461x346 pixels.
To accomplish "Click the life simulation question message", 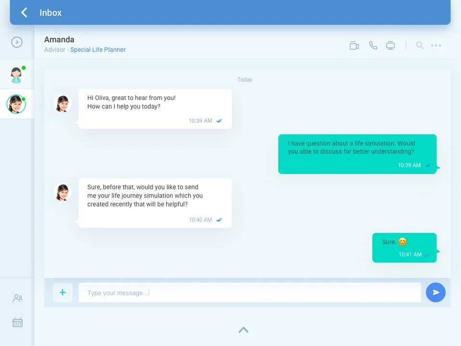I will coord(357,154).
